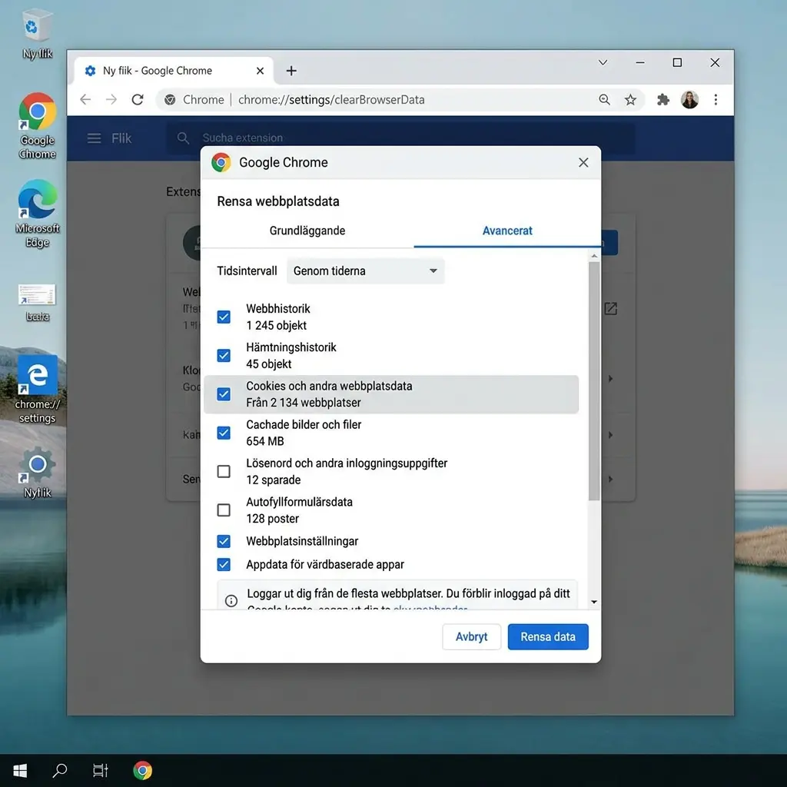
Task: Click the browser forward arrow
Action: (x=111, y=99)
